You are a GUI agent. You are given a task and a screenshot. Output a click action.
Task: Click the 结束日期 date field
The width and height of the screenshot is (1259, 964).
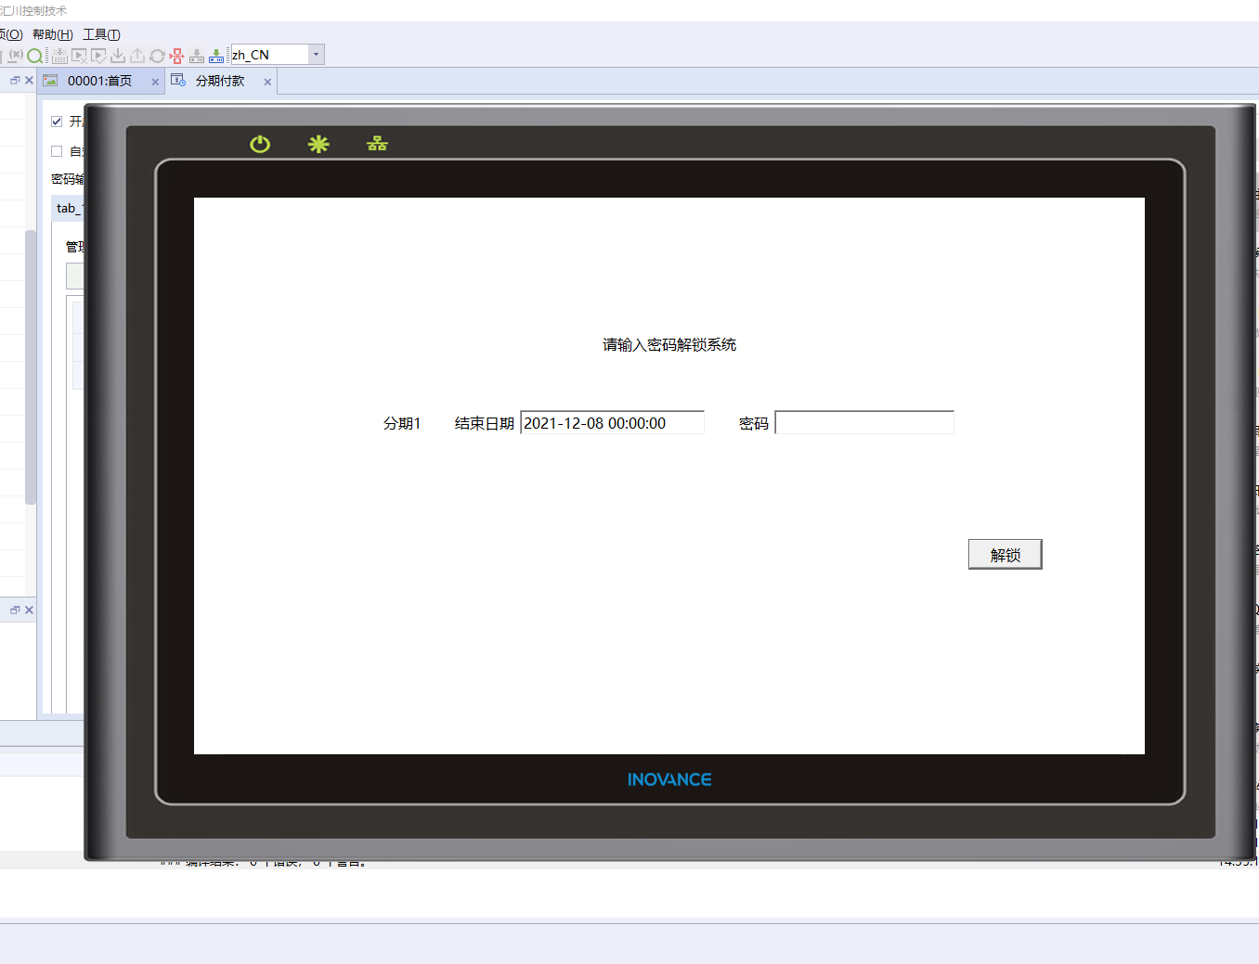point(612,423)
